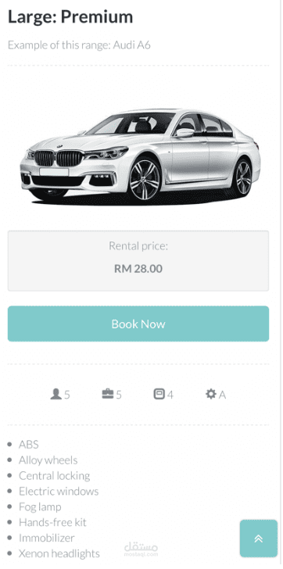
Task: Select the Alloy wheels feature item
Action: click(x=48, y=460)
